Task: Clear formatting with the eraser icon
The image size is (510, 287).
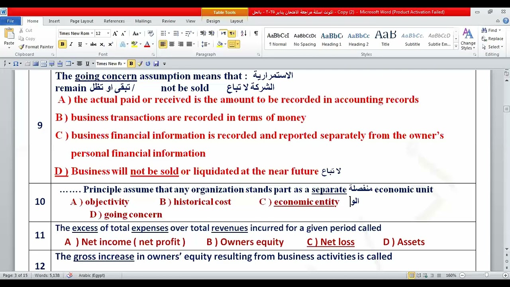Action: pyautogui.click(x=151, y=33)
